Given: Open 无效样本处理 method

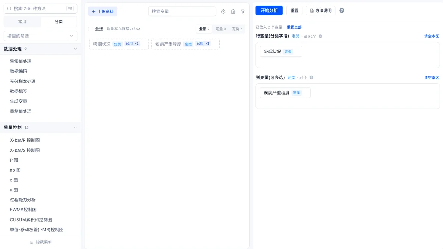Looking at the screenshot, I should [23, 81].
